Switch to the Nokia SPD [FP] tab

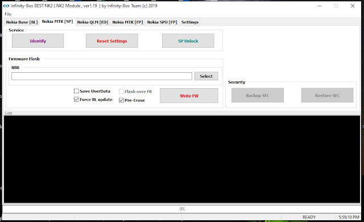pyautogui.click(x=162, y=22)
